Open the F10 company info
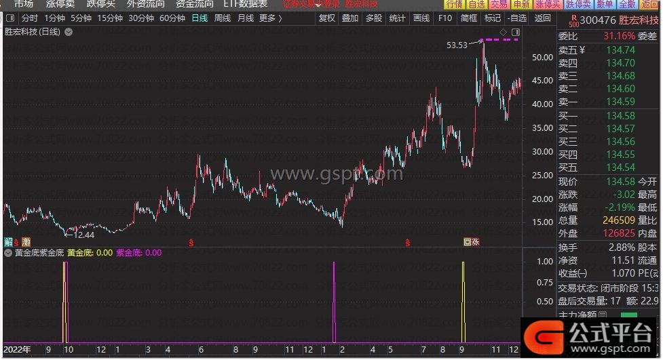 [x=445, y=18]
